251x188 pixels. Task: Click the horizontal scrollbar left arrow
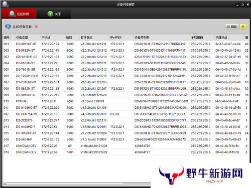coord(5,184)
